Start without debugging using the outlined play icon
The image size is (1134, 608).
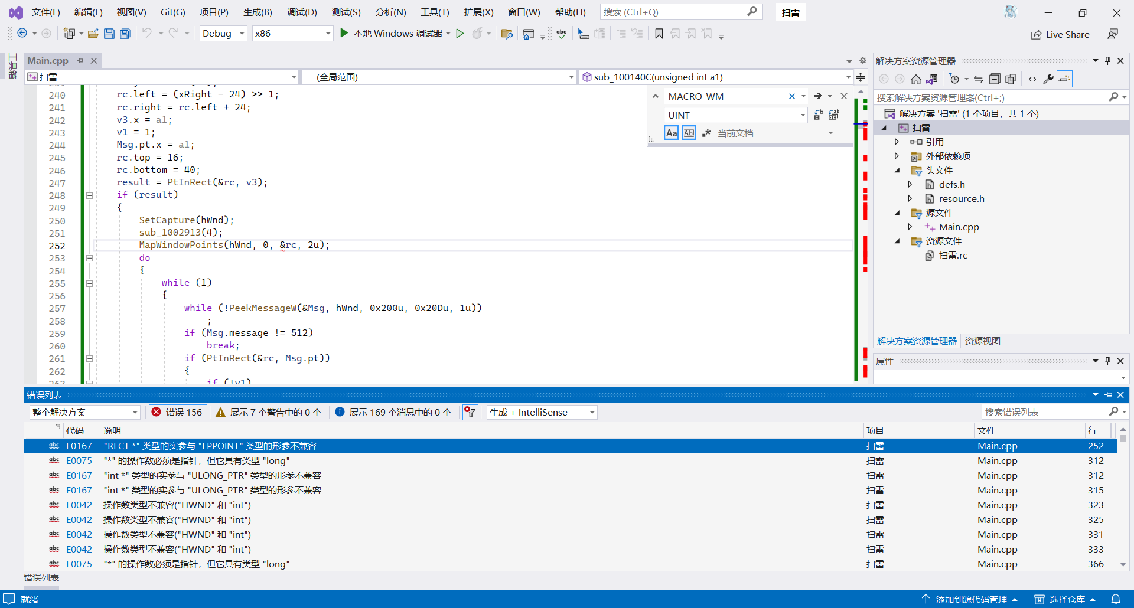tap(460, 34)
